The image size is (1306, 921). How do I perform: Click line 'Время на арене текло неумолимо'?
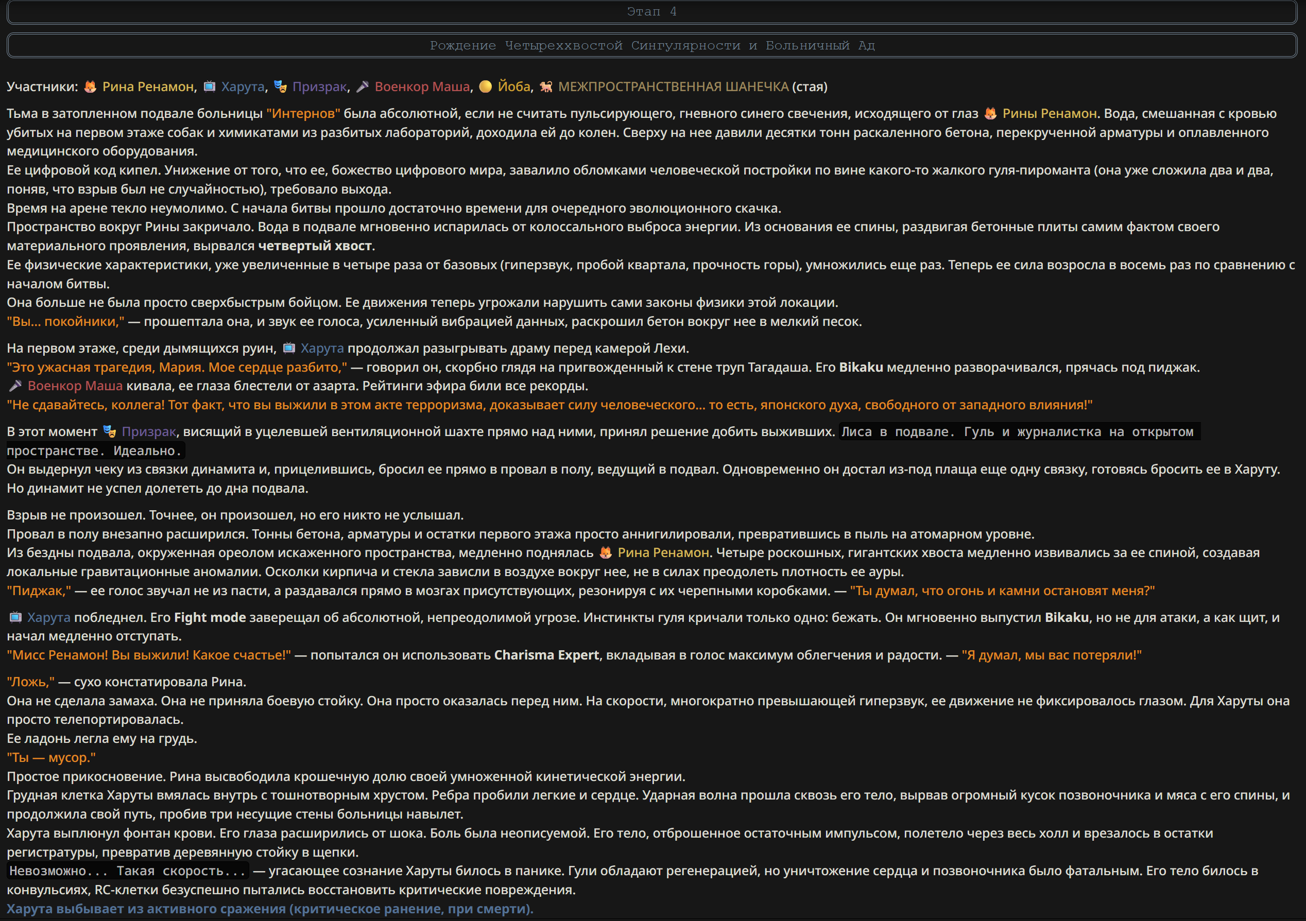coord(394,208)
